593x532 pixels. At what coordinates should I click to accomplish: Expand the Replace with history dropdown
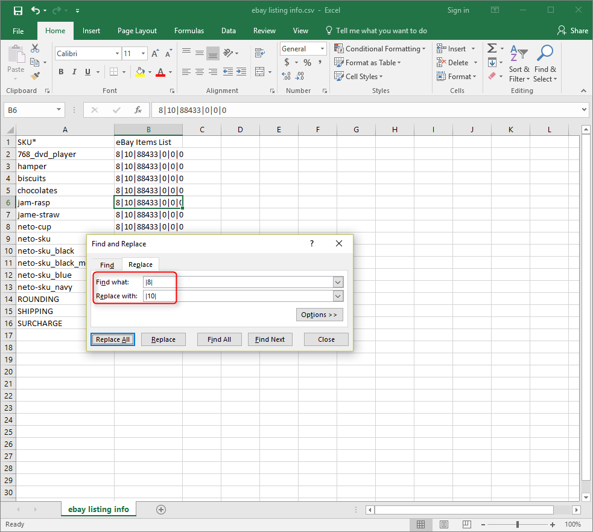pos(338,296)
